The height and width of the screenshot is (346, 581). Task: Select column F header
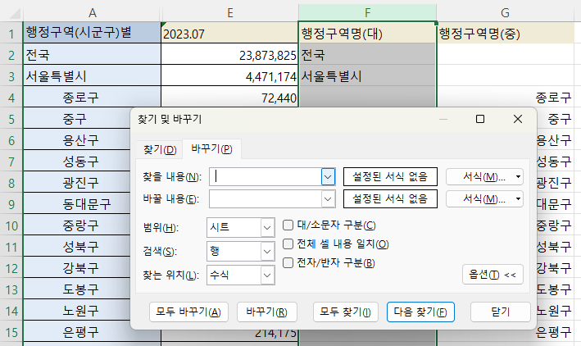coord(368,13)
